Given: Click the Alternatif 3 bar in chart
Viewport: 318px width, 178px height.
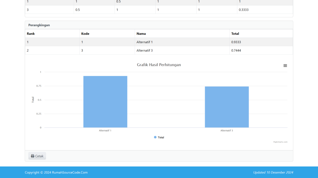Looking at the screenshot, I should pyautogui.click(x=226, y=107).
